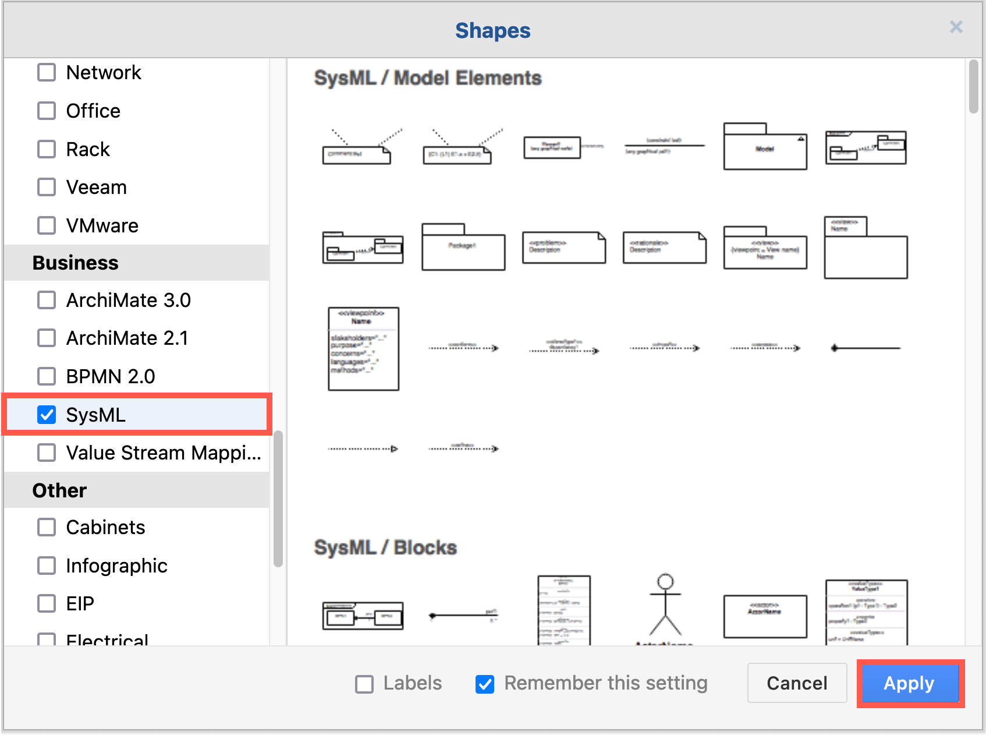Viewport: 986px width, 735px height.
Task: Disable Remember this setting
Action: (x=484, y=683)
